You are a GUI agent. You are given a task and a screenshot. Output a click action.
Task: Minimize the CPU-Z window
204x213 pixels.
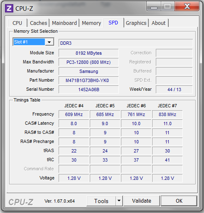154,7
